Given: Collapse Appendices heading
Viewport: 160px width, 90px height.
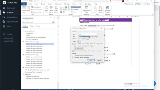Looking at the screenshot, I should tap(23, 74).
